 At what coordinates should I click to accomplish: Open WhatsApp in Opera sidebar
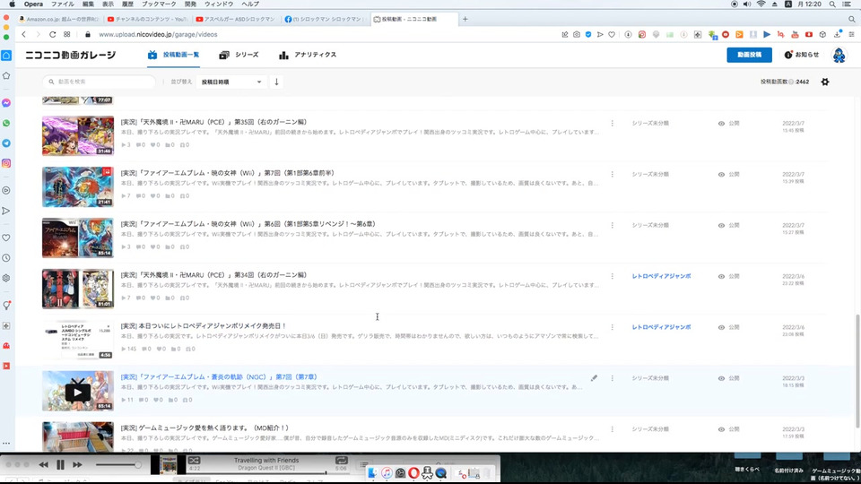(x=6, y=123)
